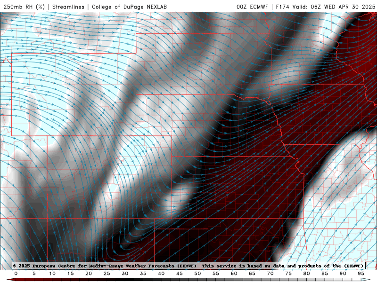Image resolution: width=377 pixels, height=282 pixels.
Task: Click "College of DuPage NEXLAB" text
Action: click(129, 7)
